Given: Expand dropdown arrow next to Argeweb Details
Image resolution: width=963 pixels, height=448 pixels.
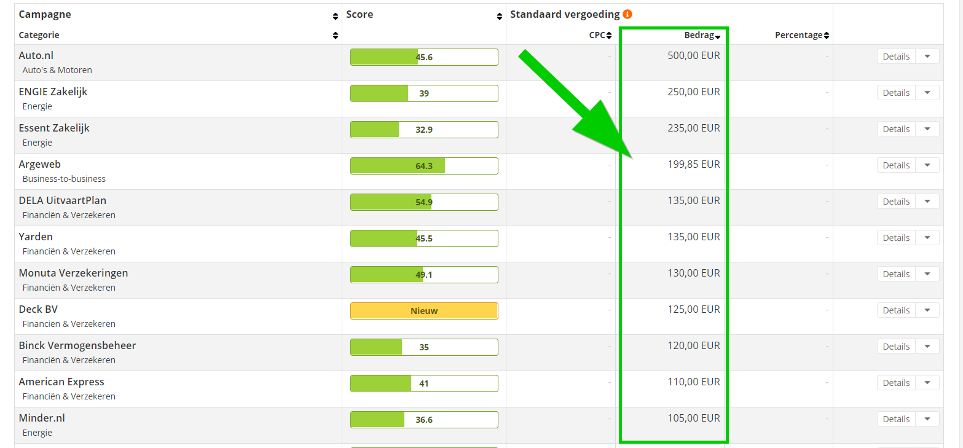Looking at the screenshot, I should point(927,165).
